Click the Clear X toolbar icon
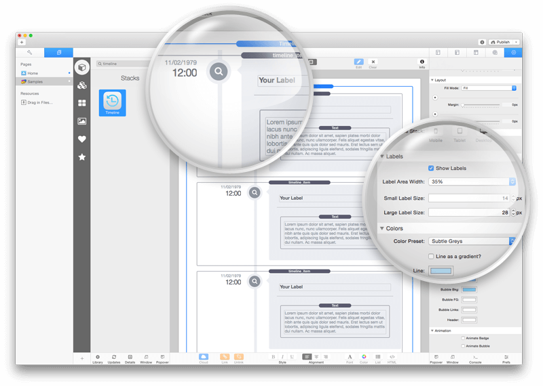The image size is (543, 386). tap(373, 62)
